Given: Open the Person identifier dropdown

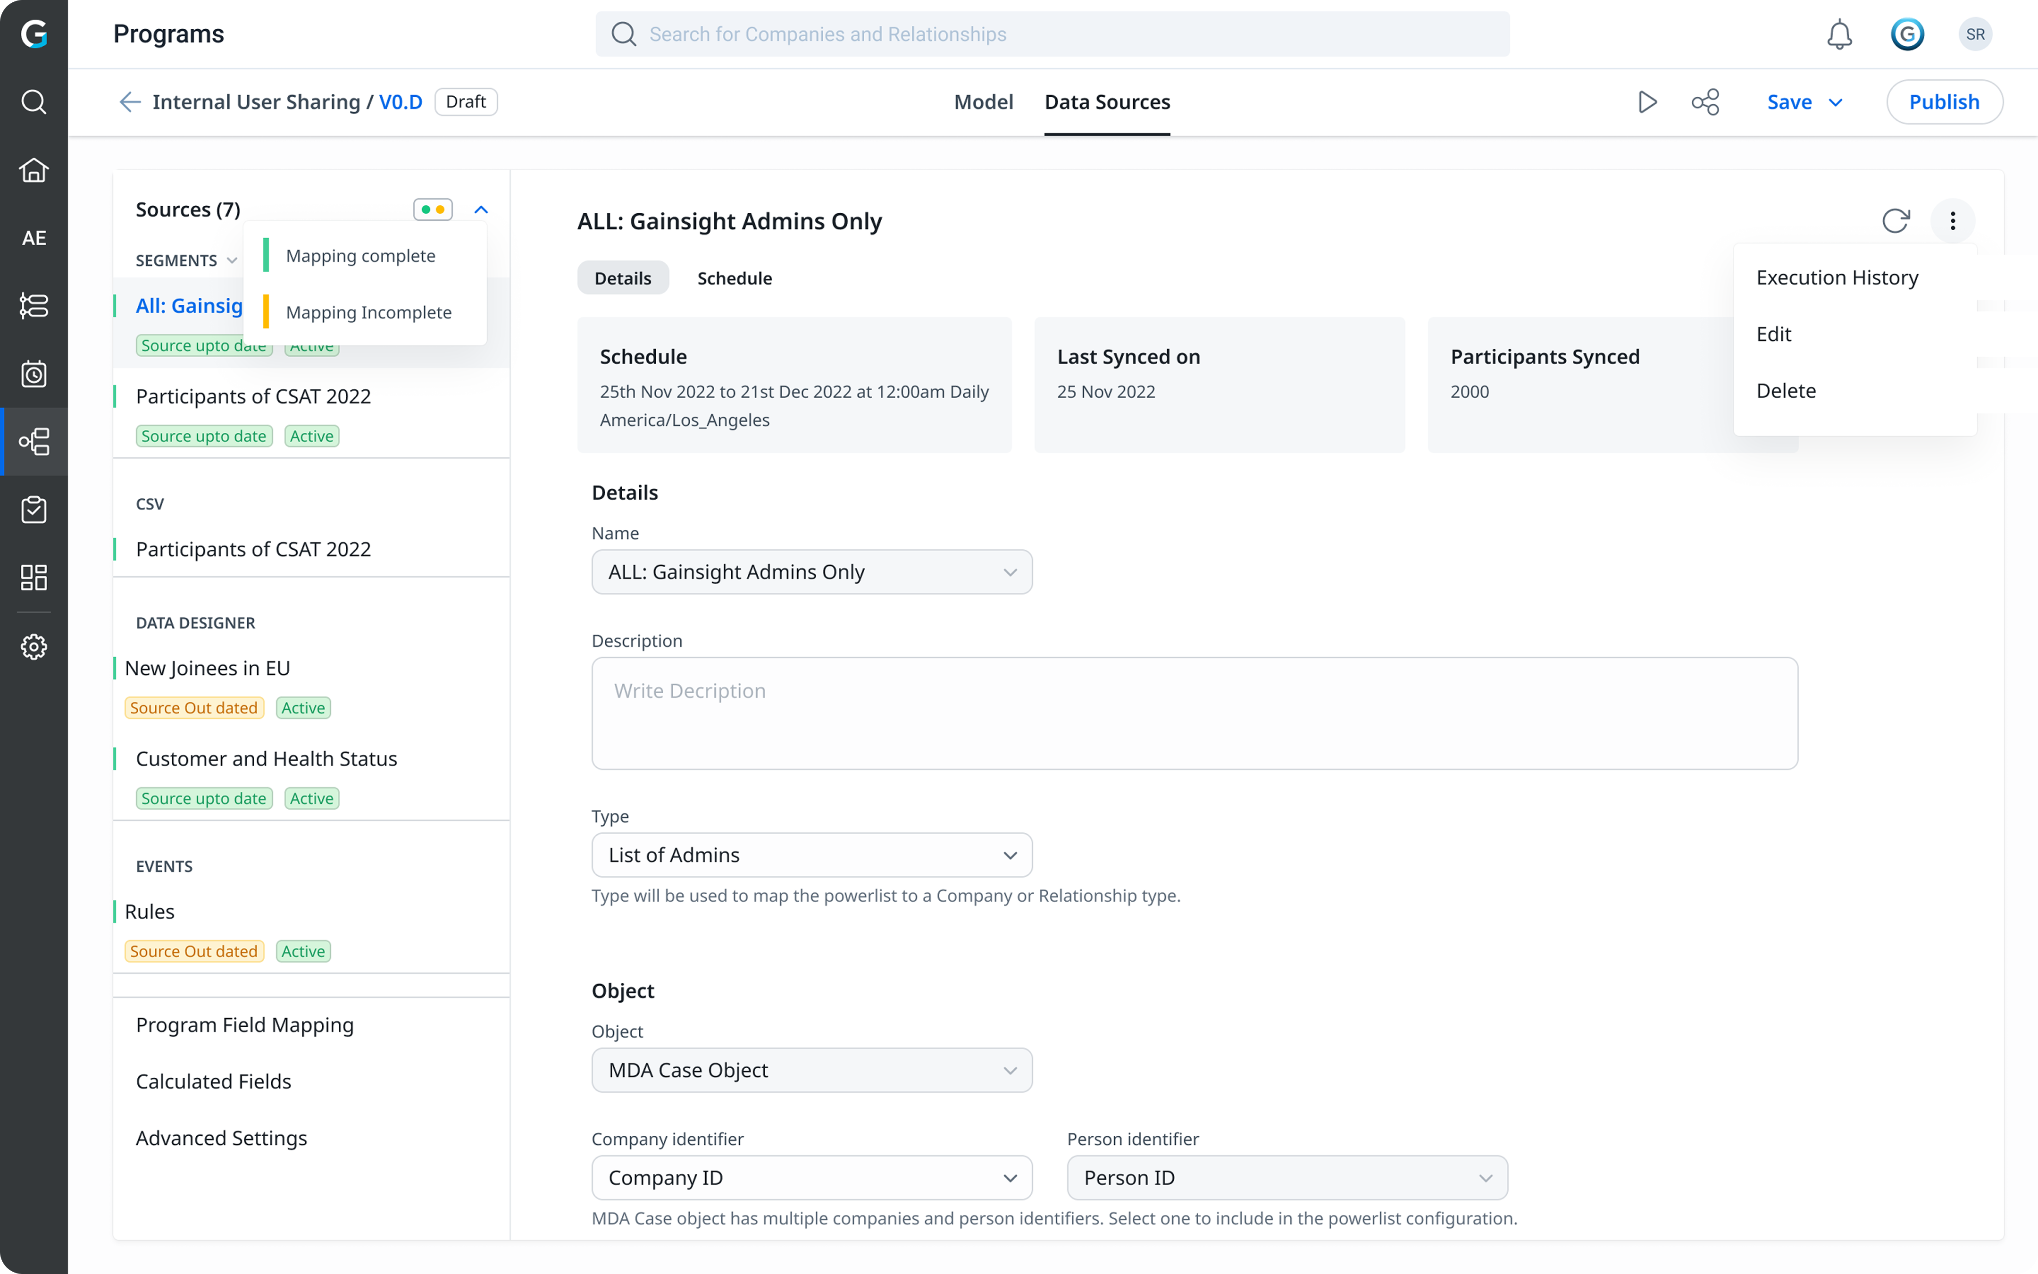Looking at the screenshot, I should pos(1287,1178).
